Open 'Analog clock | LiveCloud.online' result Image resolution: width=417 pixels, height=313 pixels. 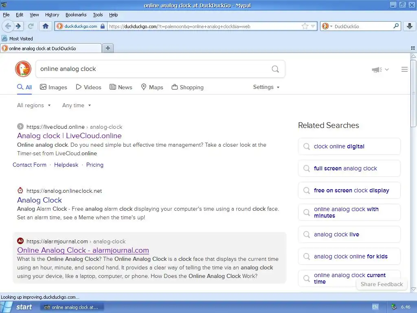(x=69, y=136)
